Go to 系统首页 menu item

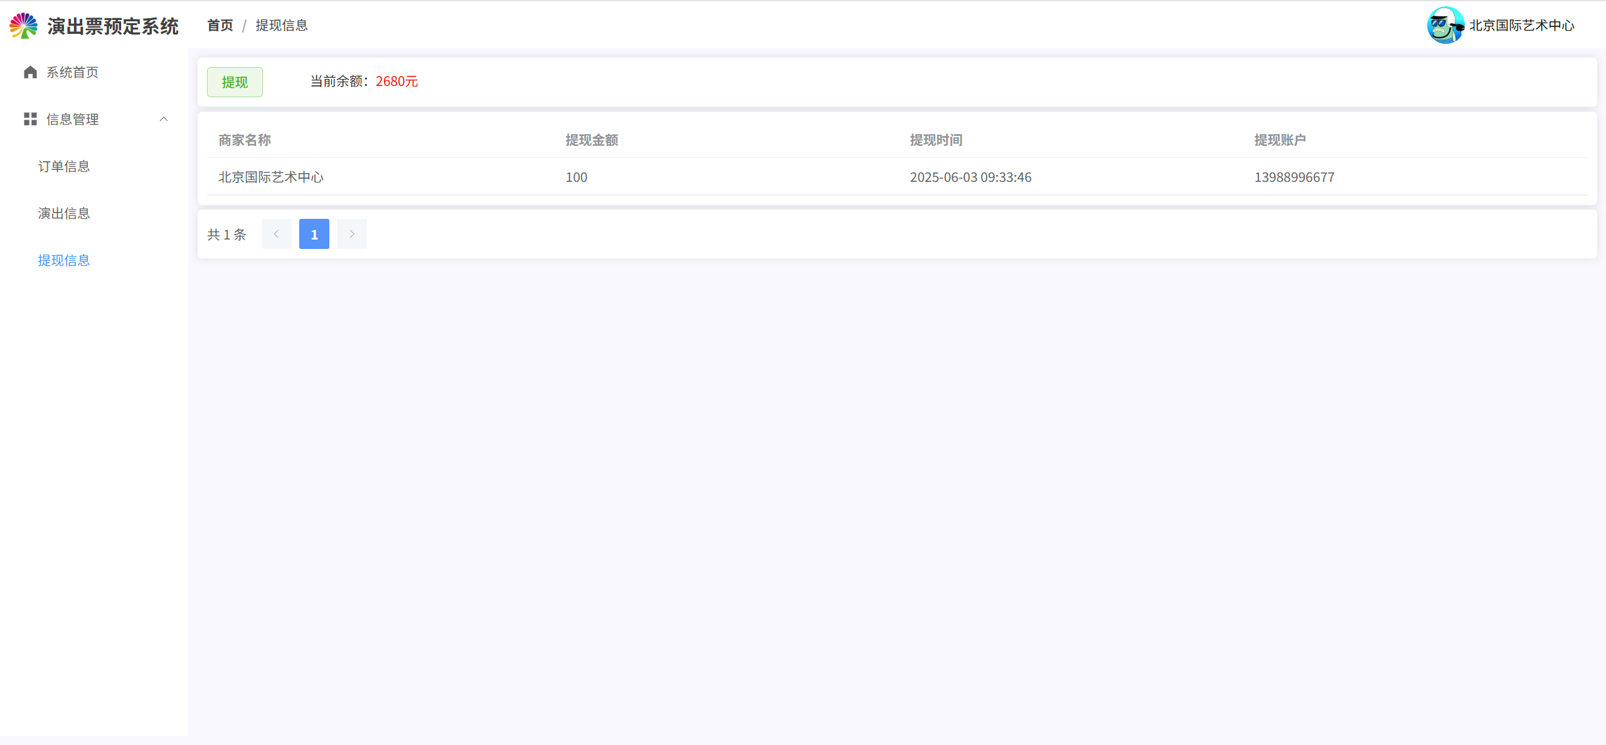point(72,72)
